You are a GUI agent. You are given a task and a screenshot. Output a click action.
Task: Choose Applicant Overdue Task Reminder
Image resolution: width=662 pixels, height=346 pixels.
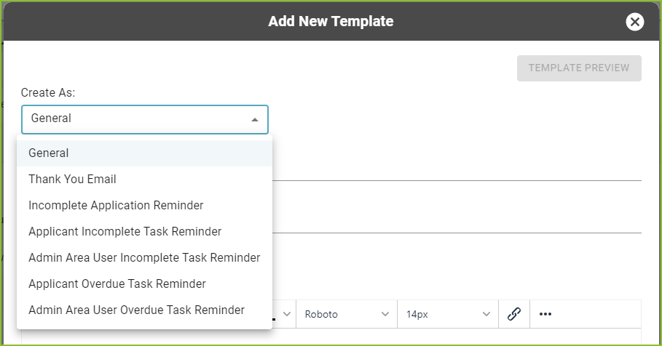pyautogui.click(x=144, y=283)
